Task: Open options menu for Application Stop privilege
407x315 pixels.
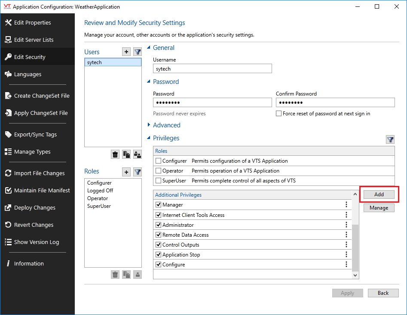Action: 346,254
